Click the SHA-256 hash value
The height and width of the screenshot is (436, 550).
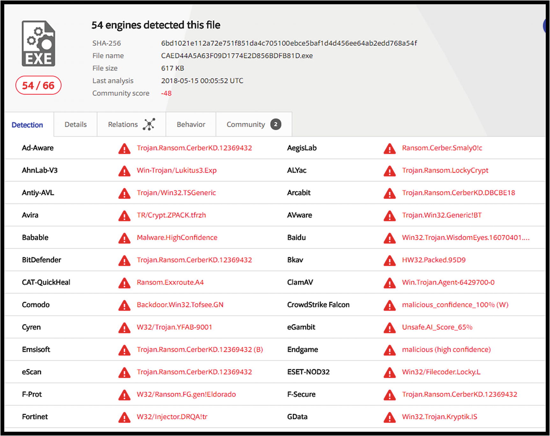(x=289, y=43)
